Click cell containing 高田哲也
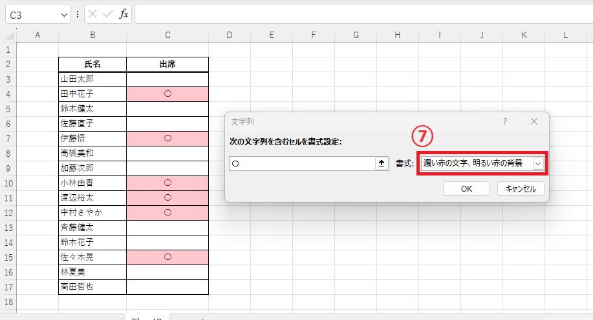Viewport: 593px width, 320px height. coord(92,287)
